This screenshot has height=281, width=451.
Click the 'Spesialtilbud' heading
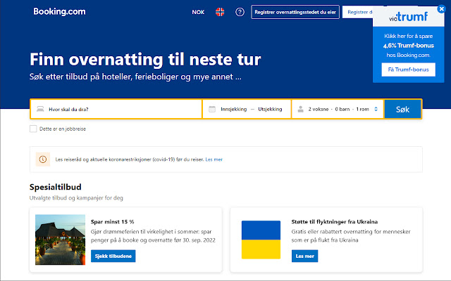(55, 187)
